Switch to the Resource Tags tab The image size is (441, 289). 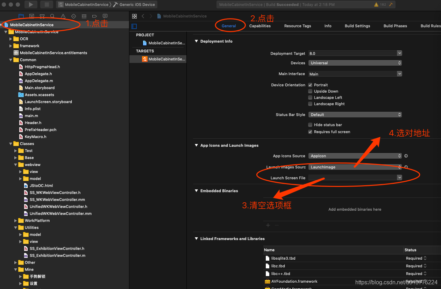[298, 26]
